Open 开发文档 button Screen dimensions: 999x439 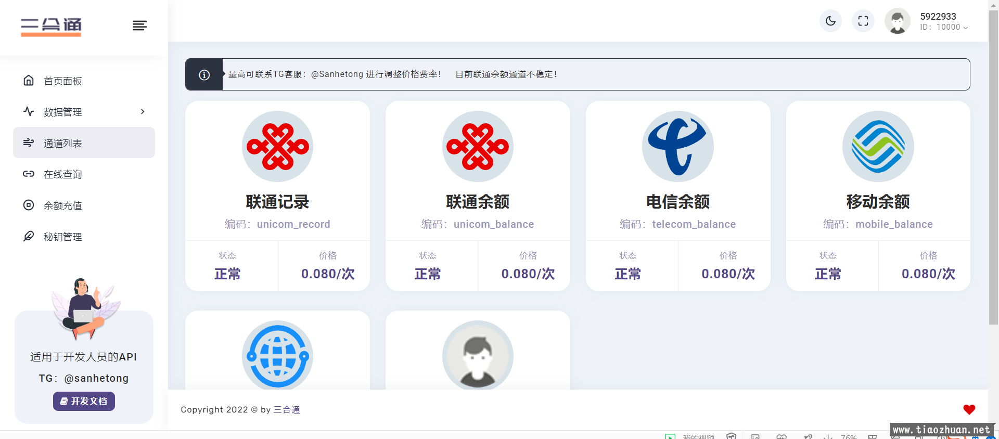tap(84, 401)
